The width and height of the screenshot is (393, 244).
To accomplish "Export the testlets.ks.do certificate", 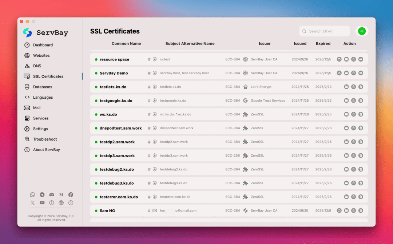I will coord(353,87).
